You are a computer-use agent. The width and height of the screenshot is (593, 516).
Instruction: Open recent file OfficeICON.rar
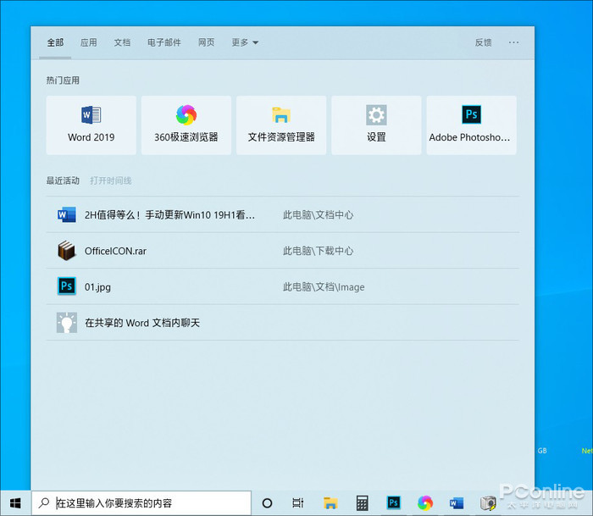point(282,251)
